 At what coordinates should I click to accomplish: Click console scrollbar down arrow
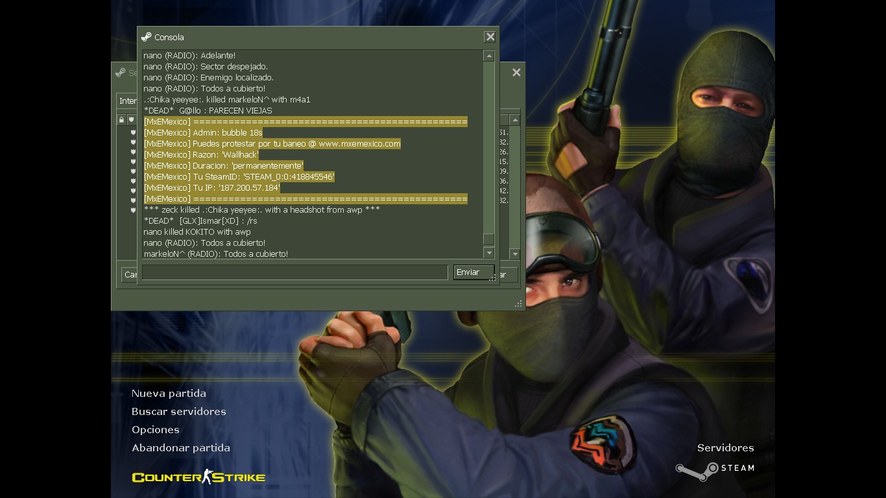pos(489,253)
